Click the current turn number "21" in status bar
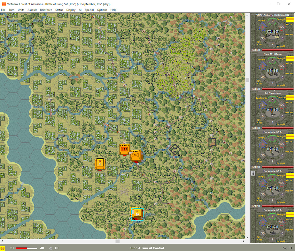Screen dimensions: 295x251 tap(12, 248)
